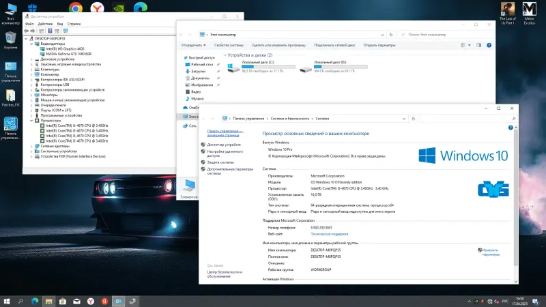Screen dimensions: 546x307
Task: Open The Last of Us Part I shortcut
Action: pyautogui.click(x=508, y=13)
